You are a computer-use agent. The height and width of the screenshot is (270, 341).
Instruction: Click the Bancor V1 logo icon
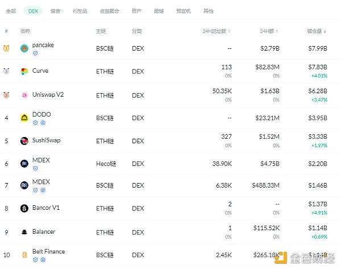[x=24, y=209]
